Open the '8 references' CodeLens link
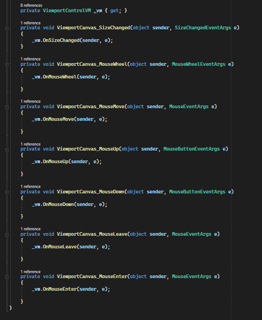The image size is (262, 320). coord(31,5)
